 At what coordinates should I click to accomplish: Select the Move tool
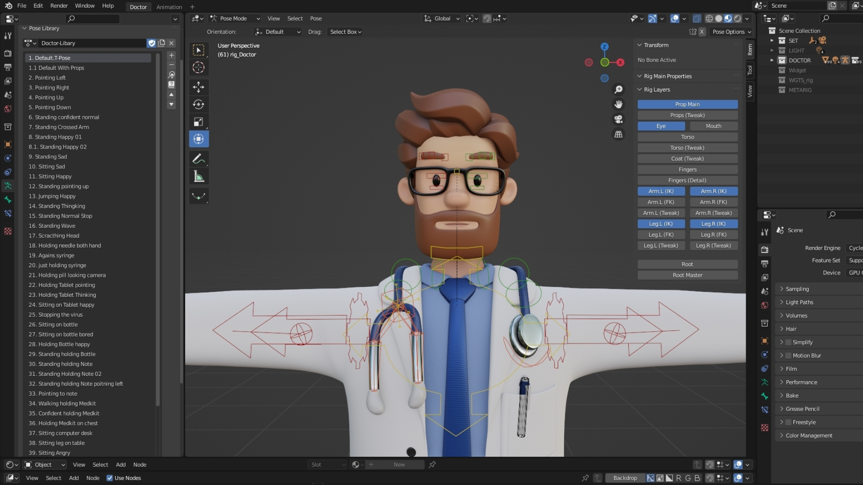point(198,87)
